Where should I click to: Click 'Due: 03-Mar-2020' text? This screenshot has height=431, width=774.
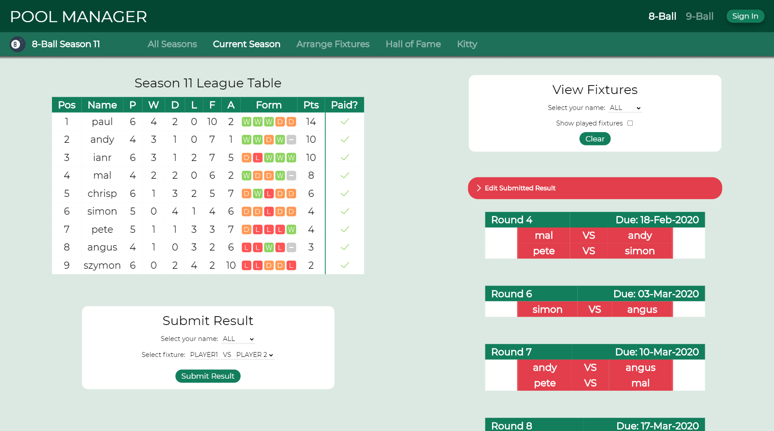click(656, 294)
